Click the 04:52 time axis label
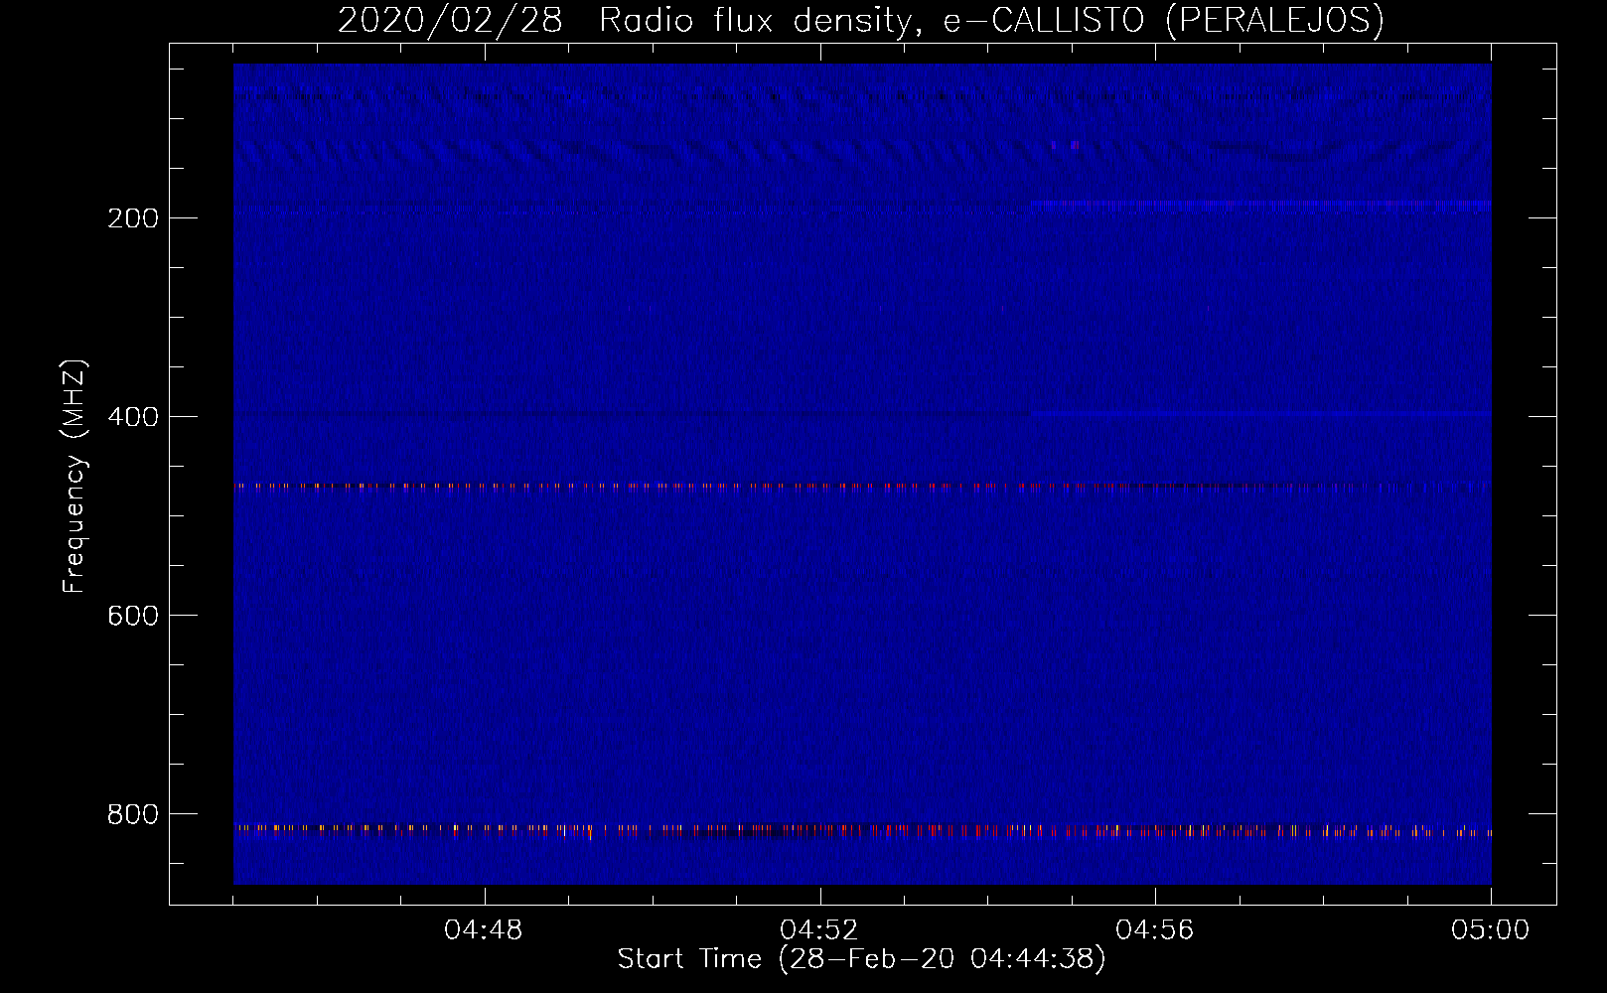This screenshot has width=1607, height=993. (x=819, y=930)
